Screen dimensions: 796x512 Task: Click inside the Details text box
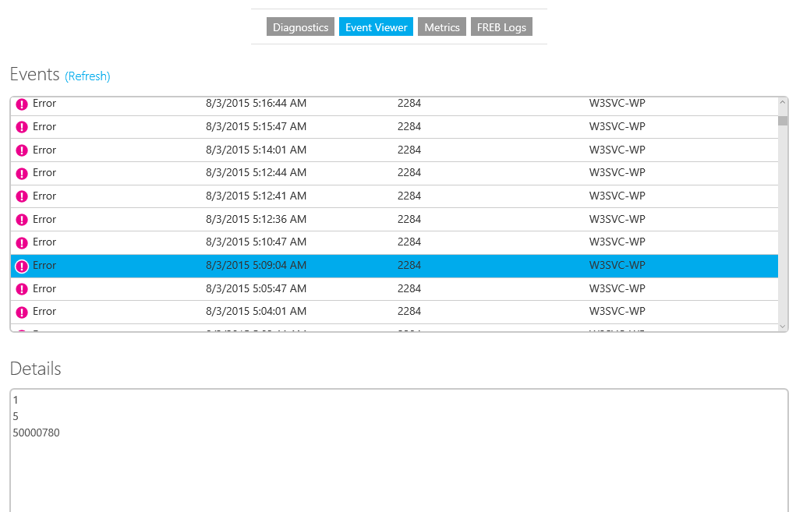pos(398,468)
